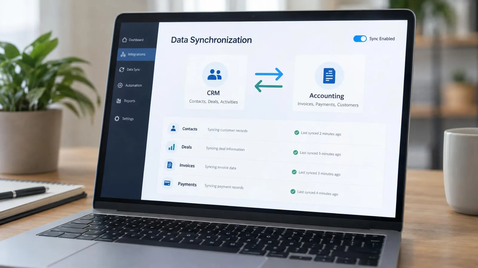Open Settings from the sidebar
This screenshot has height=268, width=478.
124,119
